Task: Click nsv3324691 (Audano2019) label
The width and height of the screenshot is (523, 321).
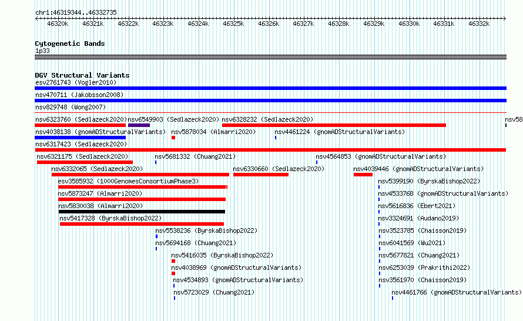Action: [x=418, y=218]
